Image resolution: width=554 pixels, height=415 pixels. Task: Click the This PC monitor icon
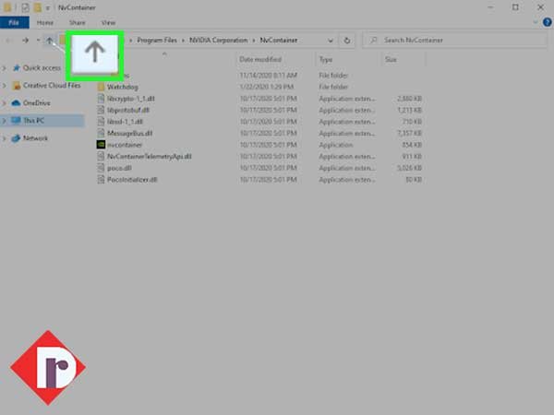(x=16, y=121)
